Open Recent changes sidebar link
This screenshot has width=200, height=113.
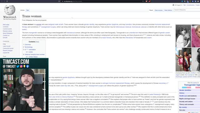(7, 51)
